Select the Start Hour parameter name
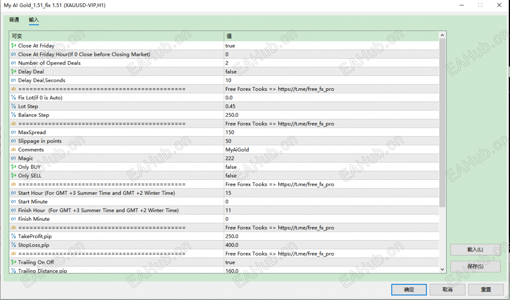This screenshot has width=510, height=300. (x=96, y=193)
